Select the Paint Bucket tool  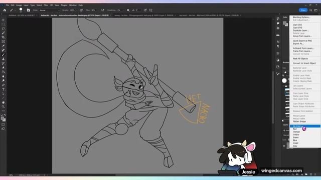(3, 72)
